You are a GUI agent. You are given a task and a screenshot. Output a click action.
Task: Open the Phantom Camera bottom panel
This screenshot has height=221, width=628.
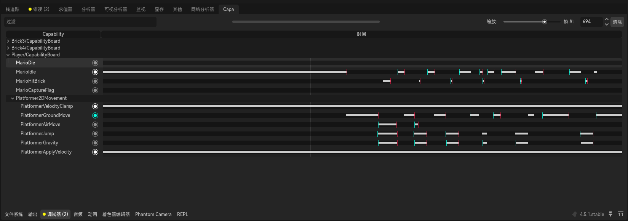pyautogui.click(x=153, y=215)
